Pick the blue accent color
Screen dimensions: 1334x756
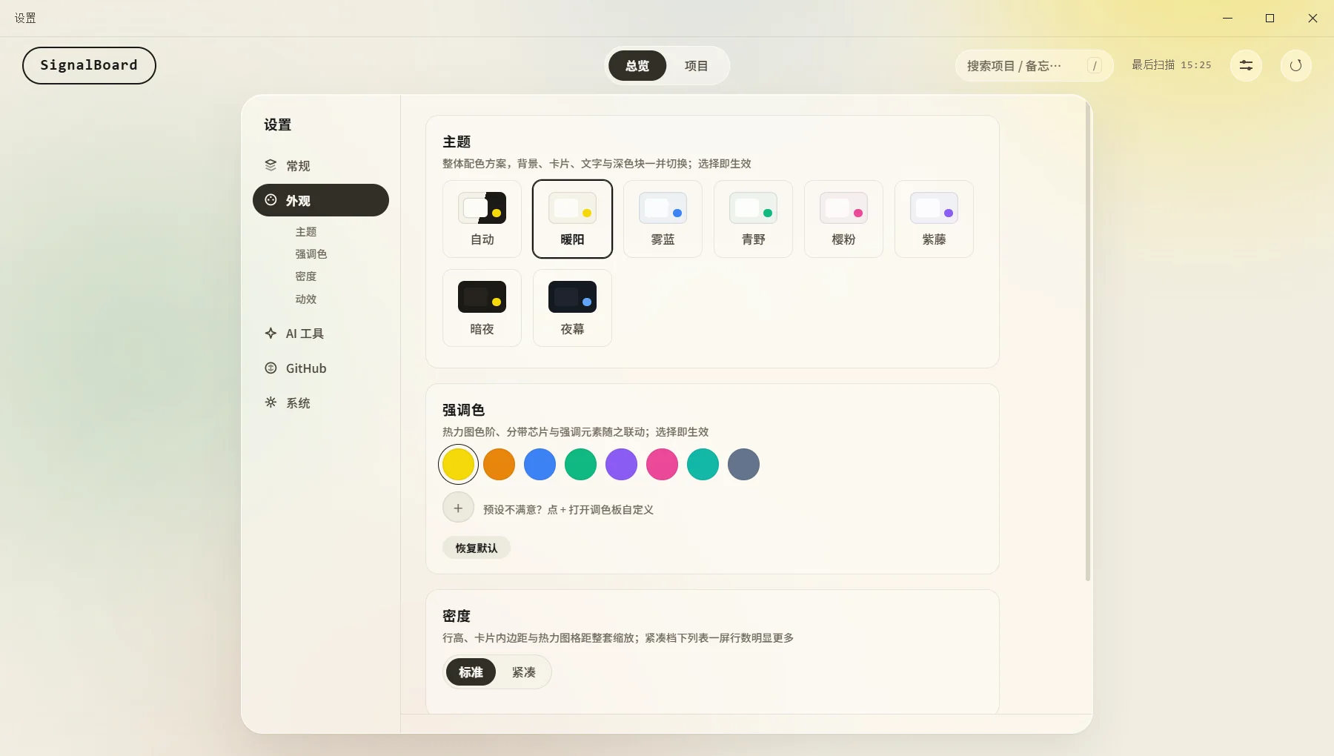[x=540, y=465]
